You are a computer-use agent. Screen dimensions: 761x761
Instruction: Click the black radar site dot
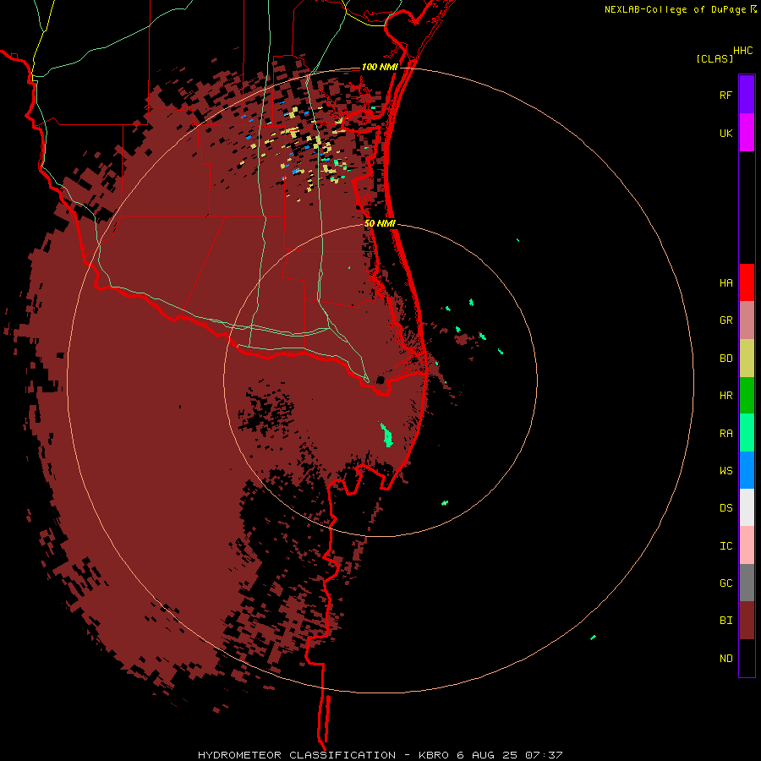coord(380,380)
